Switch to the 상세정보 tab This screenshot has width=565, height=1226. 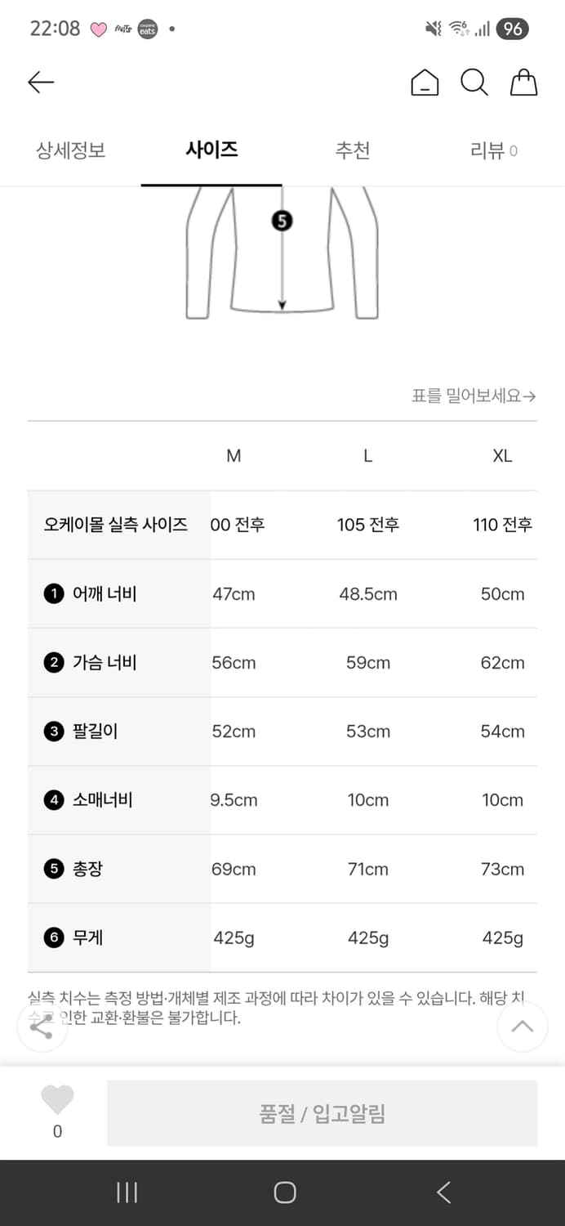pyautogui.click(x=70, y=150)
